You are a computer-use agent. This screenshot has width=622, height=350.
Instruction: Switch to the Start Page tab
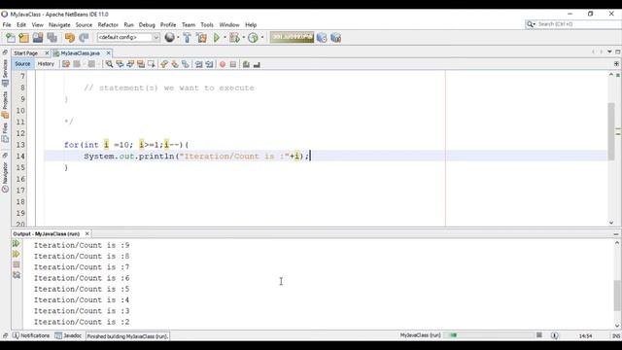click(26, 53)
